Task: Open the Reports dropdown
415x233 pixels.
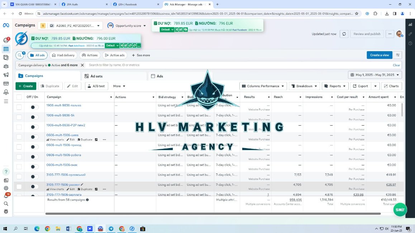Action: point(335,86)
